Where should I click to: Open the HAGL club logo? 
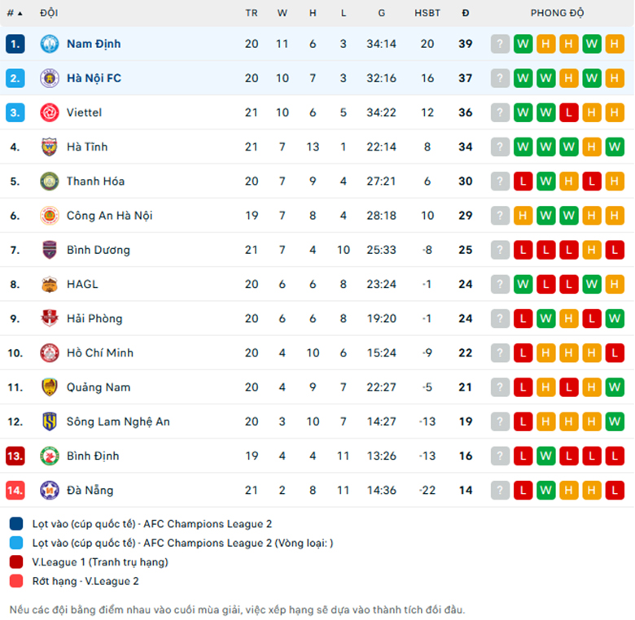tap(50, 284)
